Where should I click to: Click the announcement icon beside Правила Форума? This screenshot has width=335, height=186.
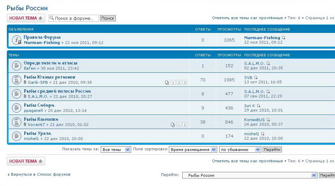[x=16, y=40]
